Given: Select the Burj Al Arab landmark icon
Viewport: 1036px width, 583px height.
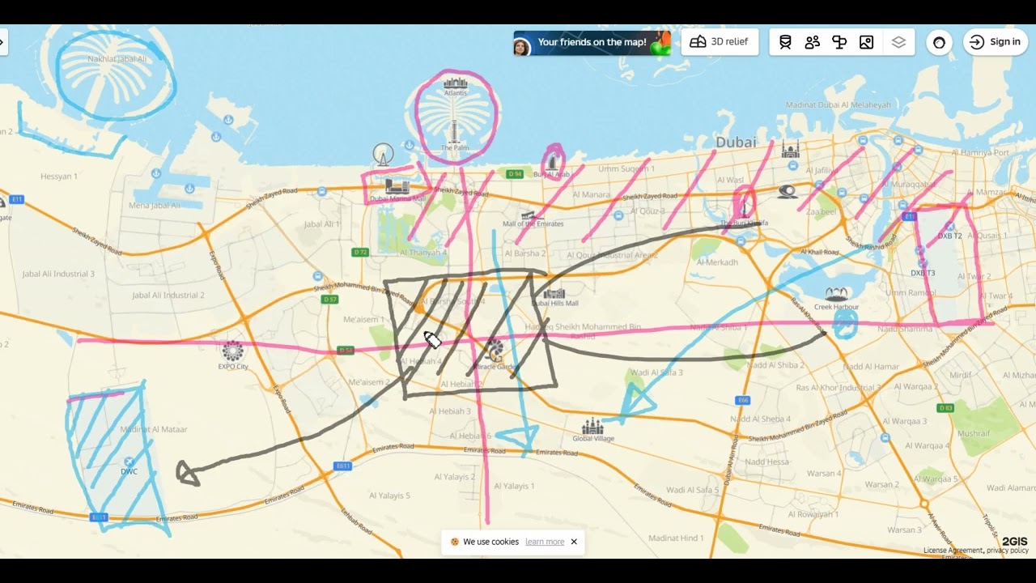Looking at the screenshot, I should click(x=552, y=160).
